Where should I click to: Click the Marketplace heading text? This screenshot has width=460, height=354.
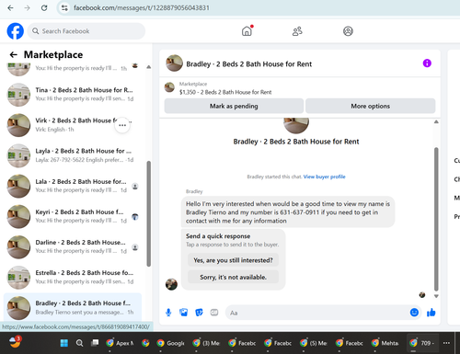click(x=53, y=54)
